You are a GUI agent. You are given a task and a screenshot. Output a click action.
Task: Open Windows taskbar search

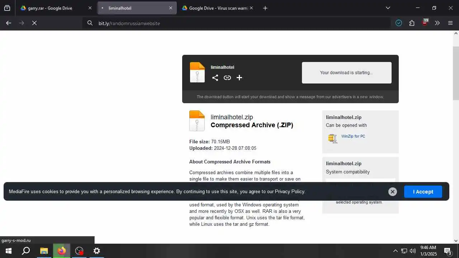tap(26, 251)
